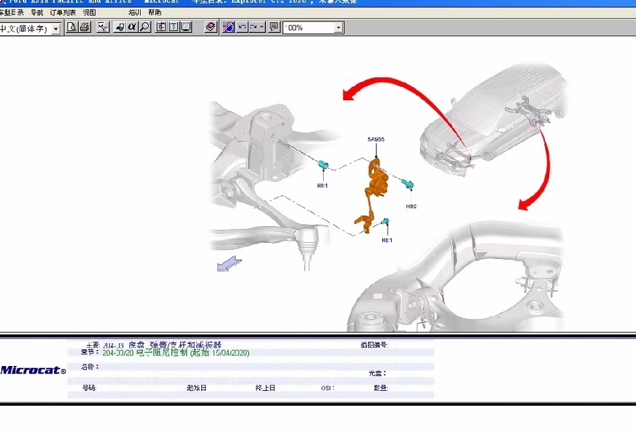This screenshot has height=436, width=636.
Task: Open the 导航 menu
Action: pos(37,13)
